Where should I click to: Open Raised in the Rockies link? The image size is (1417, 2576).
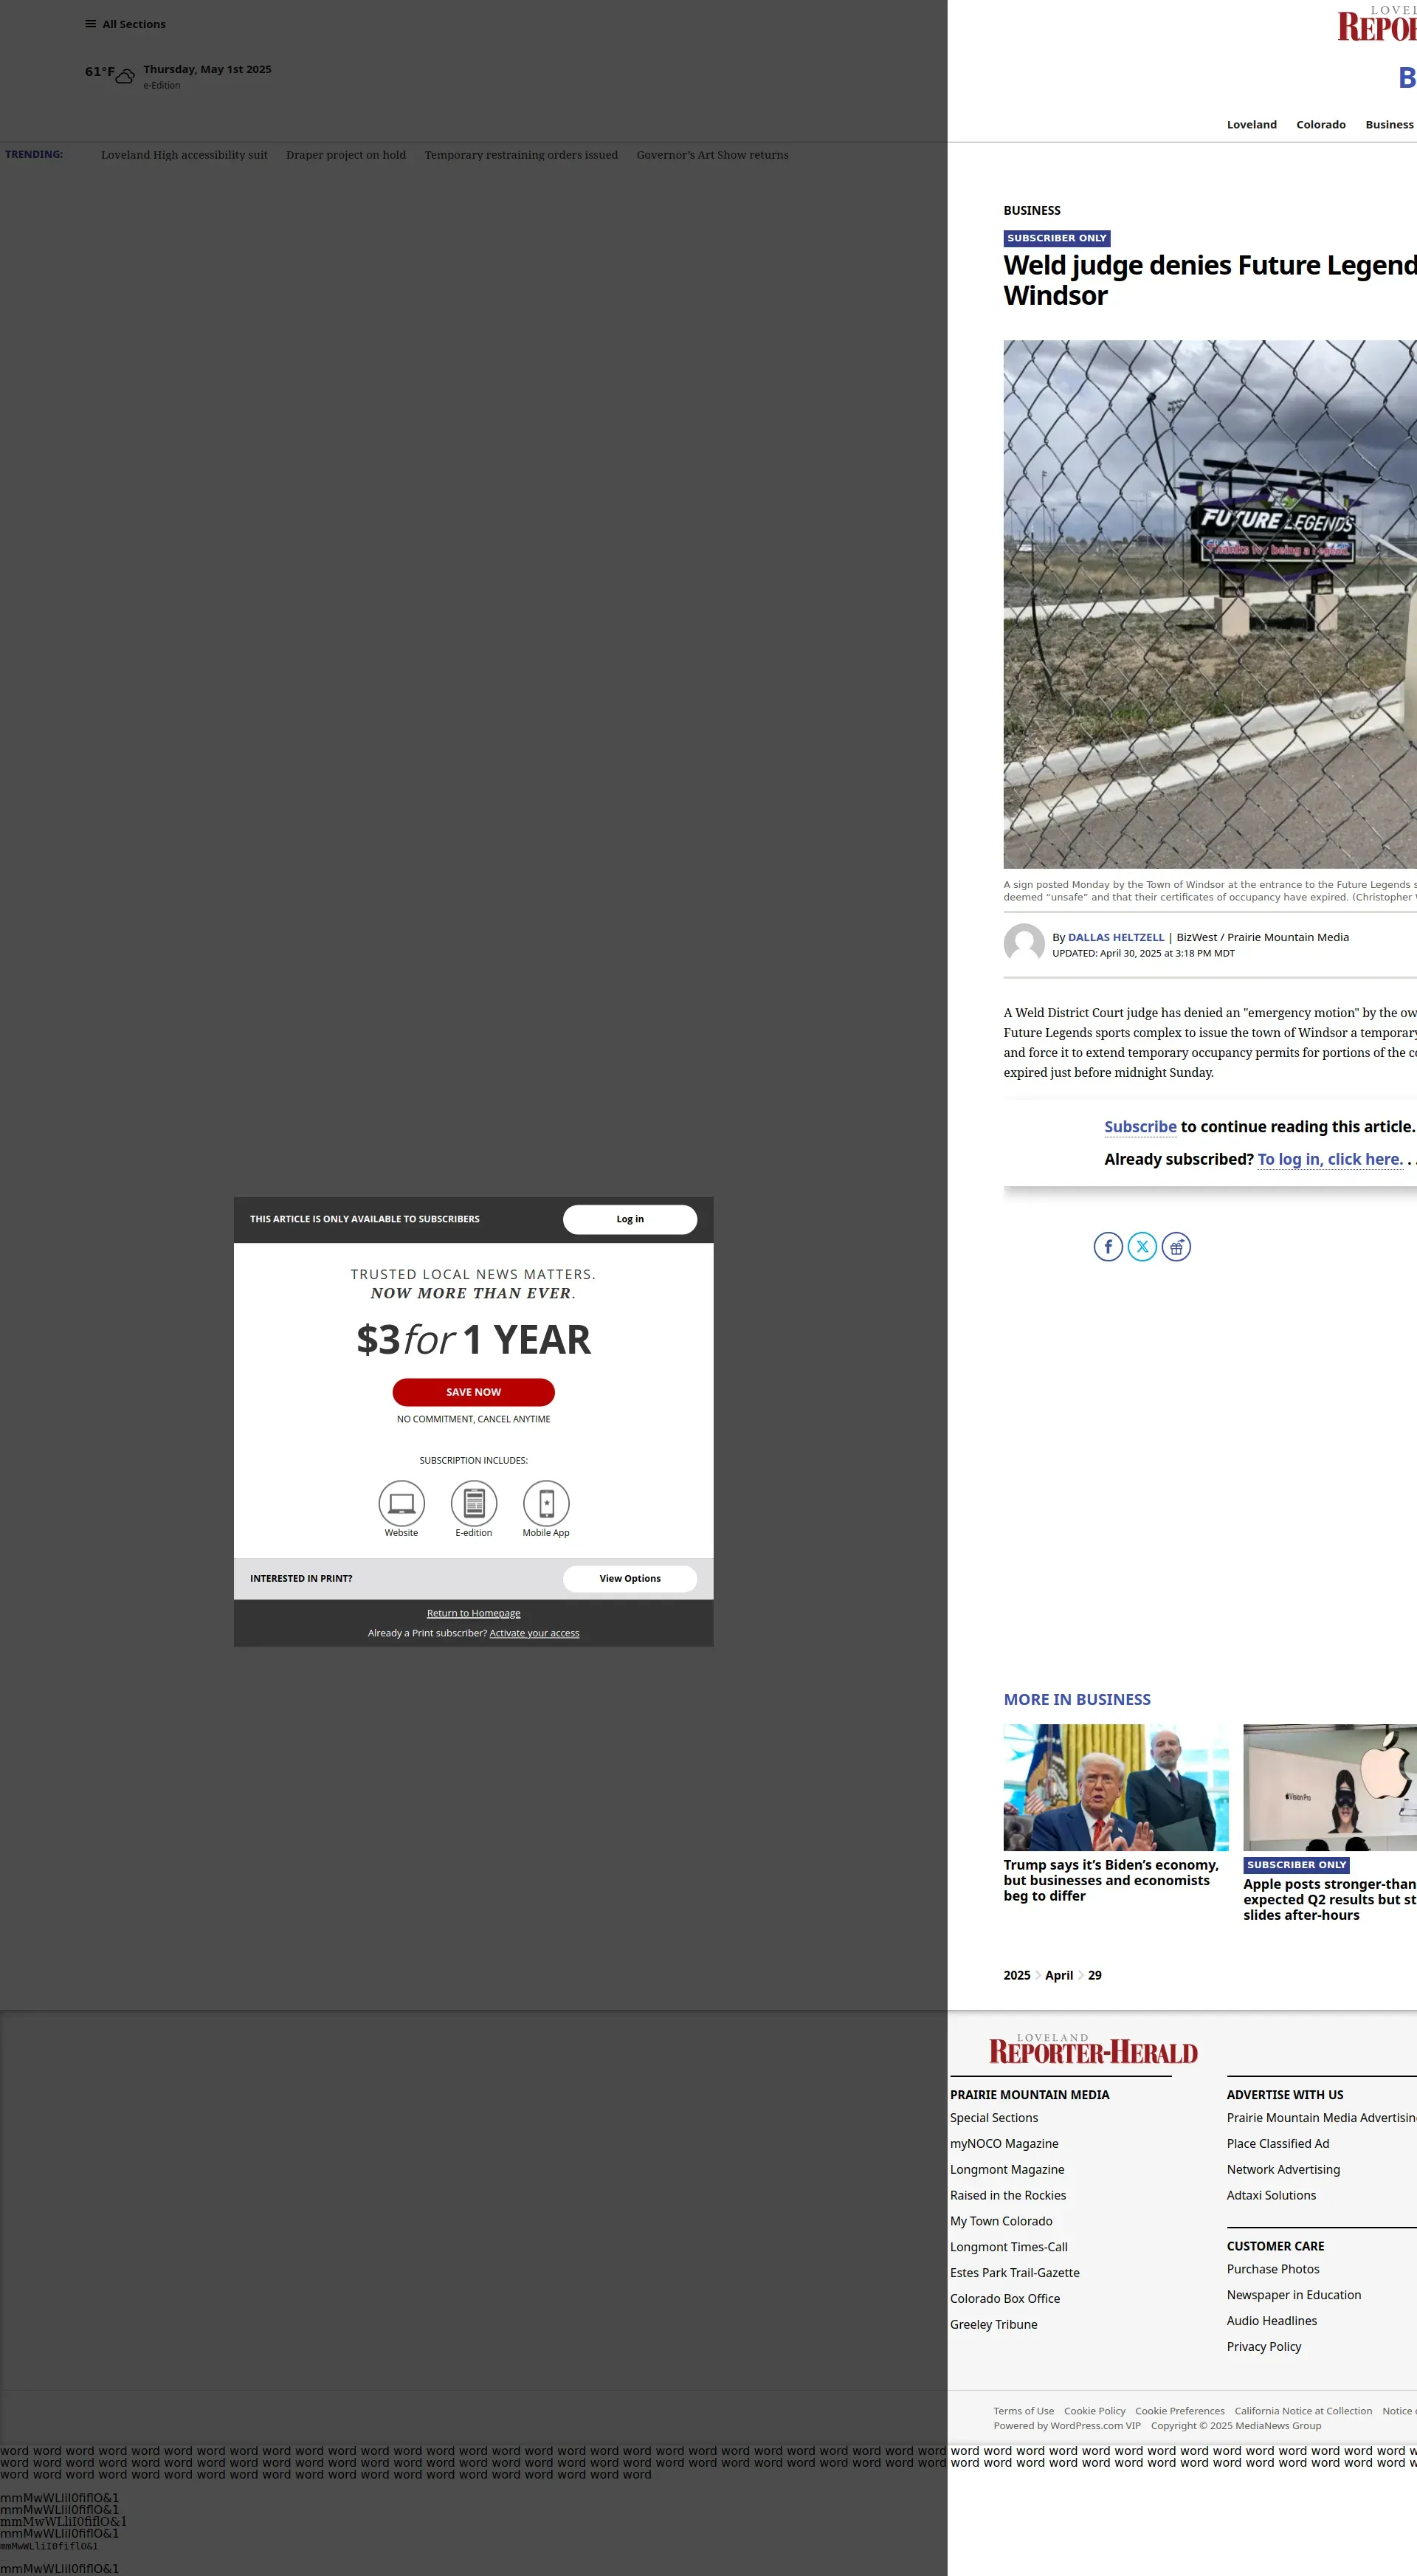(x=1008, y=2196)
